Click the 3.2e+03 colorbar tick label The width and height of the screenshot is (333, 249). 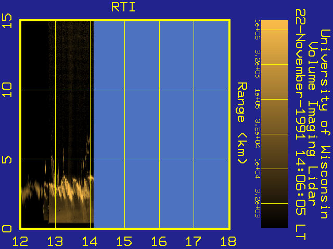[x=258, y=203]
